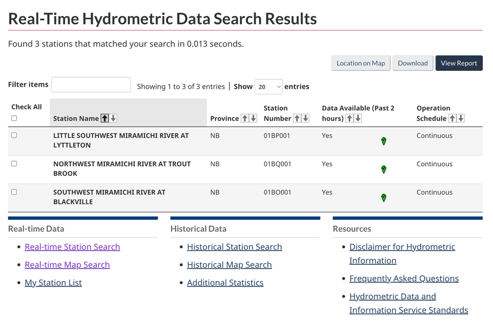Open Real-time Station Search link
Image resolution: width=493 pixels, height=324 pixels.
click(72, 247)
